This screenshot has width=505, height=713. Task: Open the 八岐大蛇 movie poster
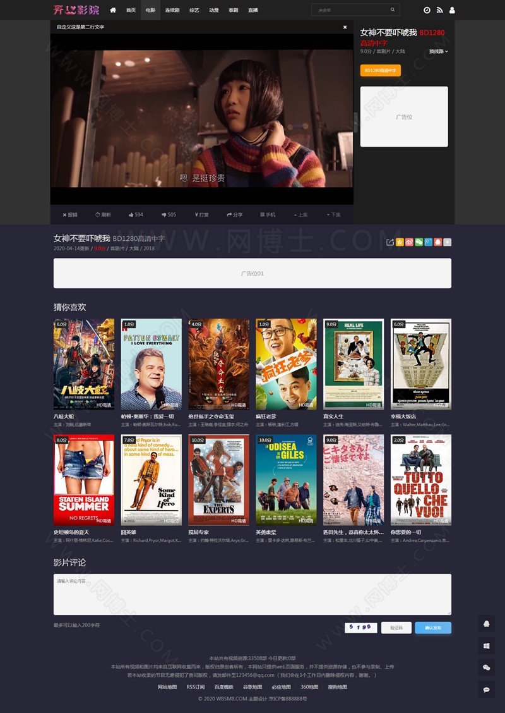[x=84, y=364]
